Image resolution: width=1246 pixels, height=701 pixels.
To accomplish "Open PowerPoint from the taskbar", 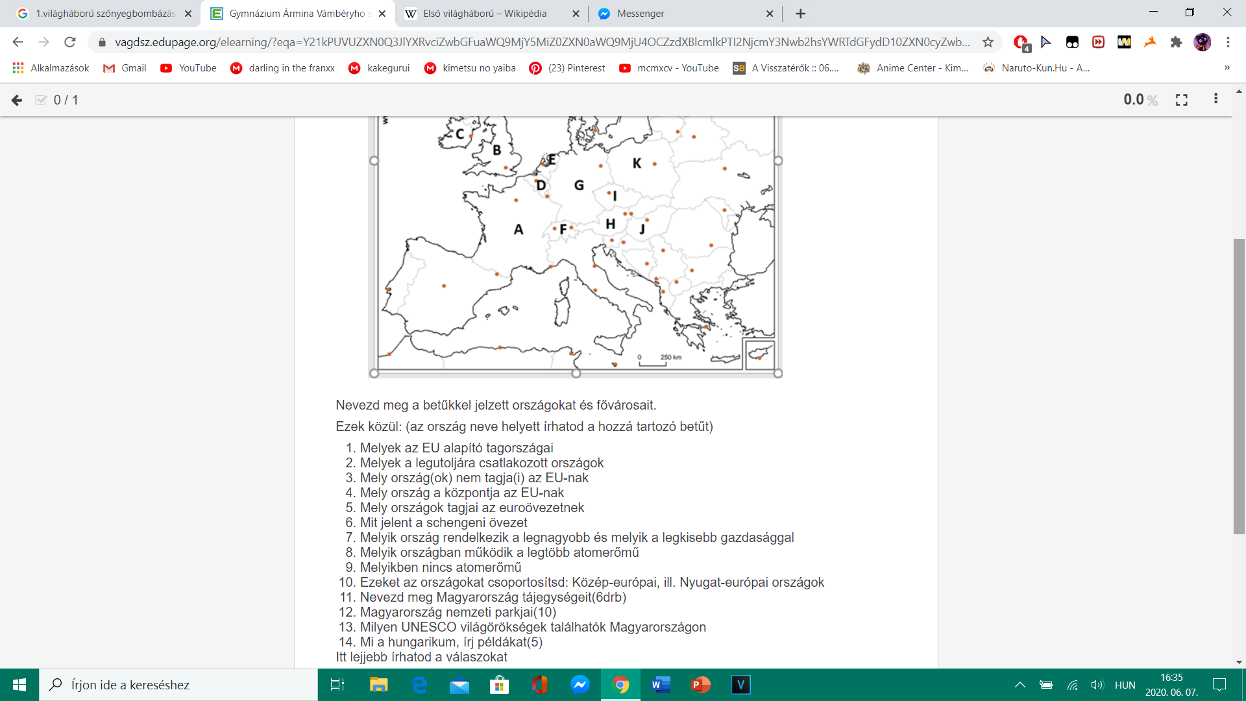I will [700, 685].
